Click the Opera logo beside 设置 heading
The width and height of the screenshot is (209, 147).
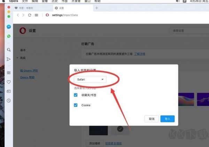click(23, 31)
